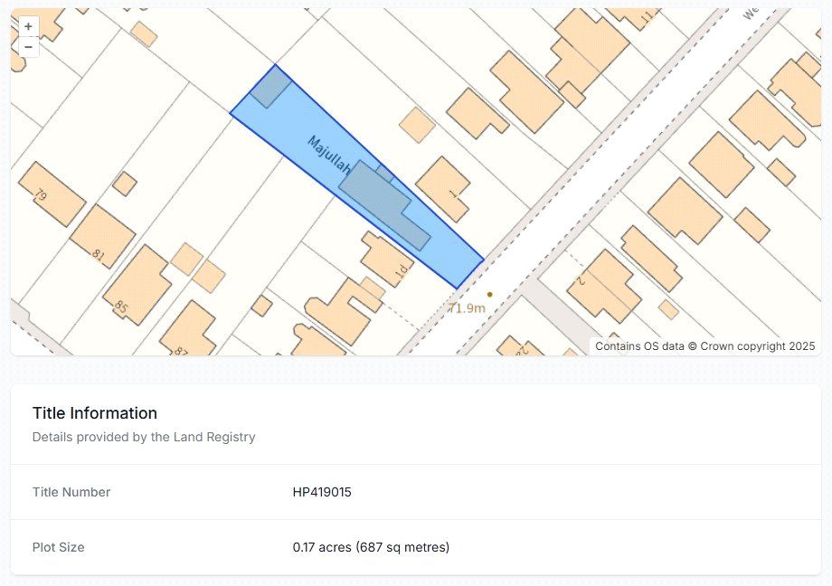Click the building numbered 79

click(x=52, y=194)
